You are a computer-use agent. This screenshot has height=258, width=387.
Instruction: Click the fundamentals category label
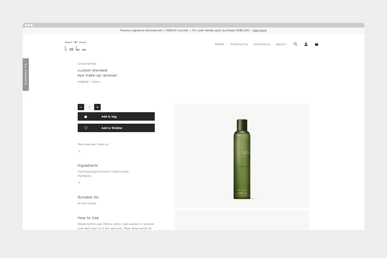(87, 64)
